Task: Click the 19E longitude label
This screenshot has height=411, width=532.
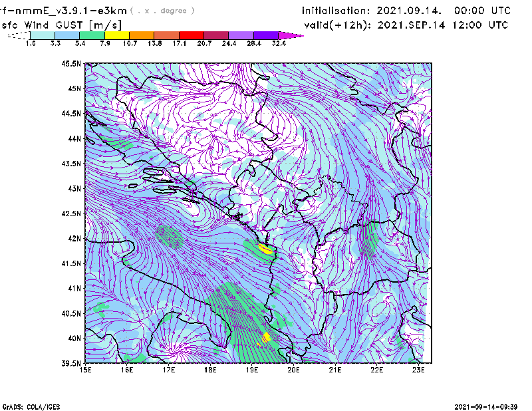Action: [252, 370]
